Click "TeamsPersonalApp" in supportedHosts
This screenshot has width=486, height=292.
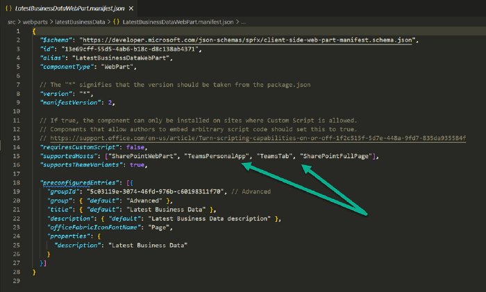[x=217, y=156]
